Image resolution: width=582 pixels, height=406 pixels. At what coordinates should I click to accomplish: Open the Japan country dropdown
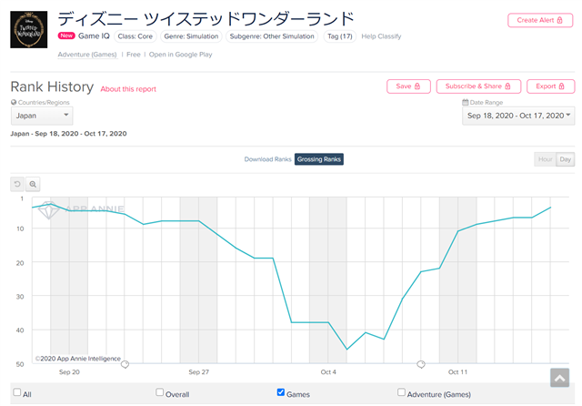42,116
